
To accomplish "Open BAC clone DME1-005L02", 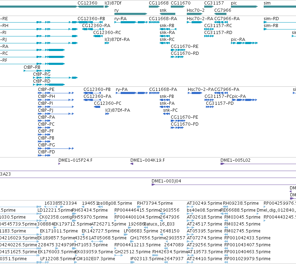I will pos(235,160).
